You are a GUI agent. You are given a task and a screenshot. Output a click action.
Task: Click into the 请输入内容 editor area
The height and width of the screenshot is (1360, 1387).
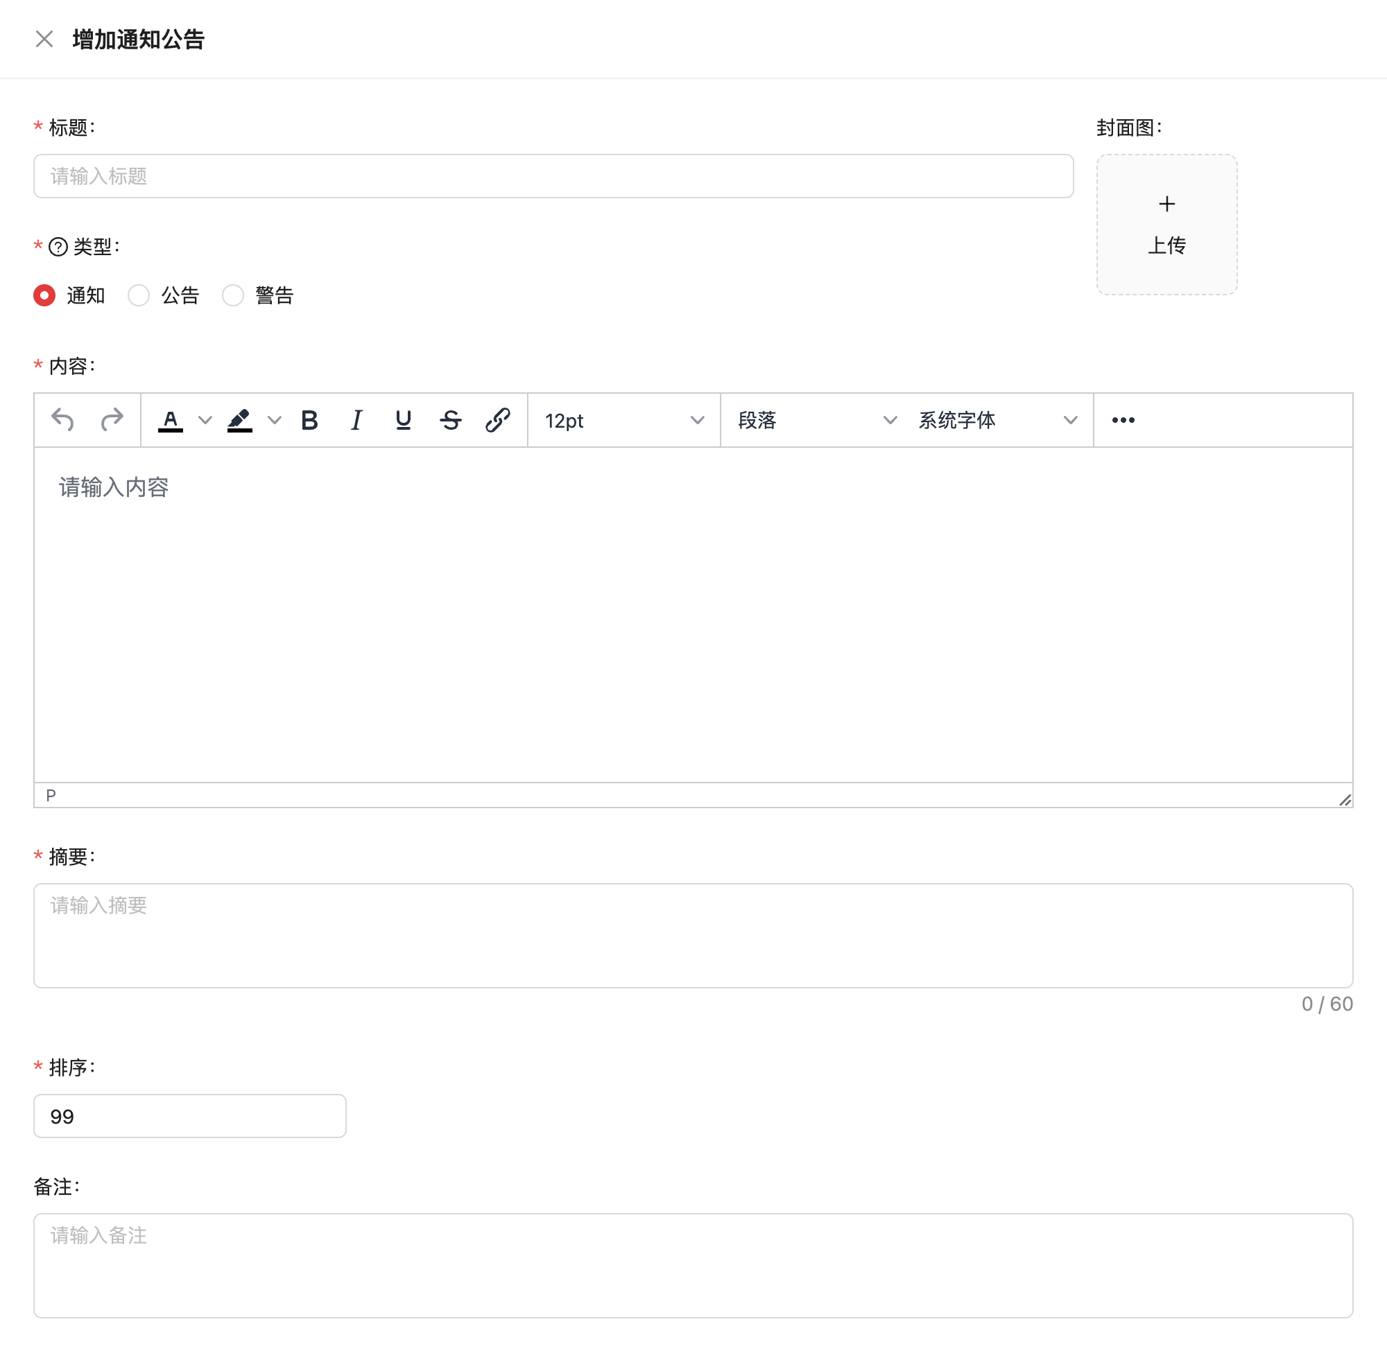pos(693,614)
